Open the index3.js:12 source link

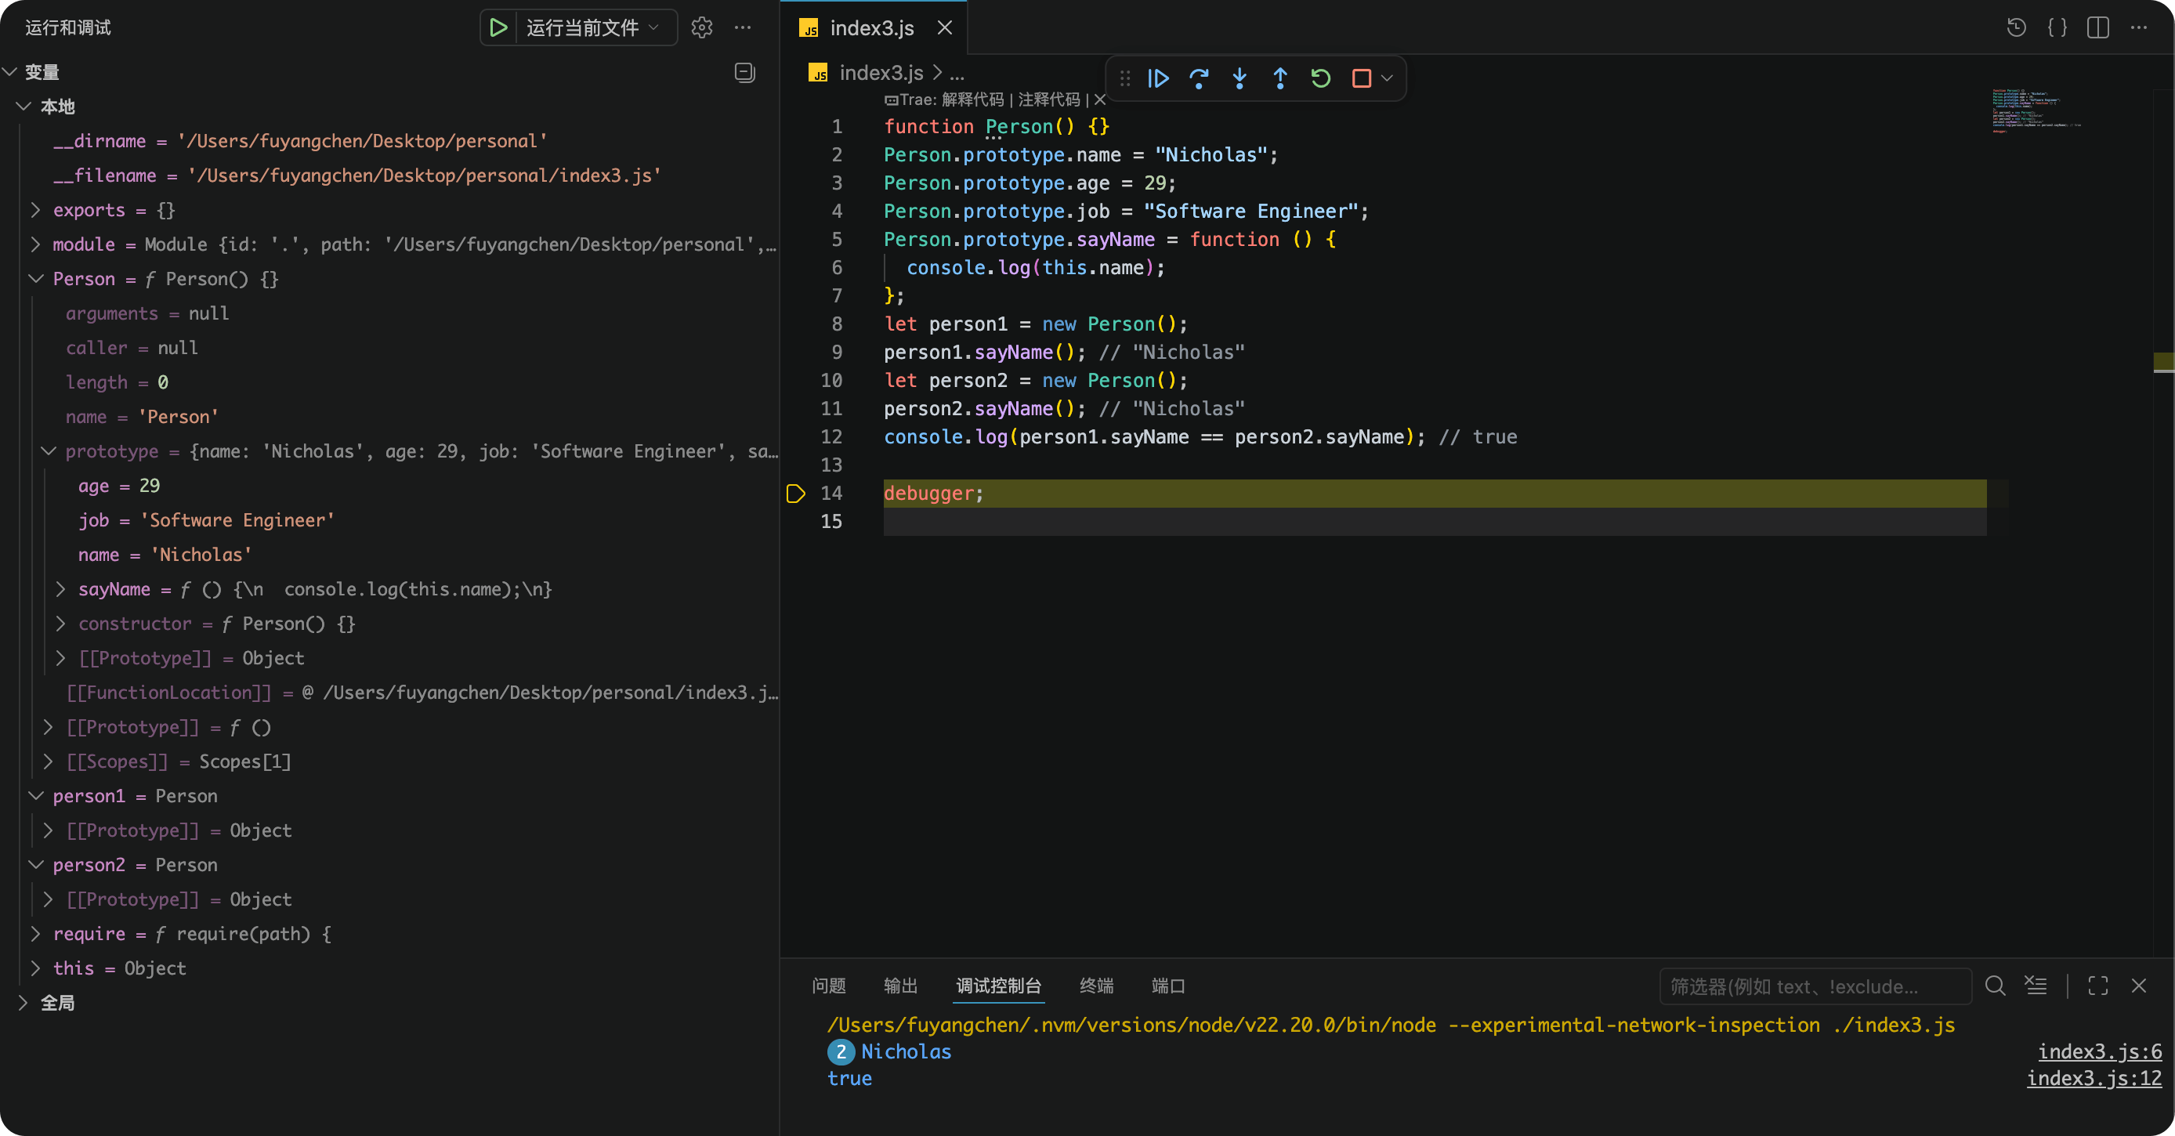[x=2094, y=1079]
